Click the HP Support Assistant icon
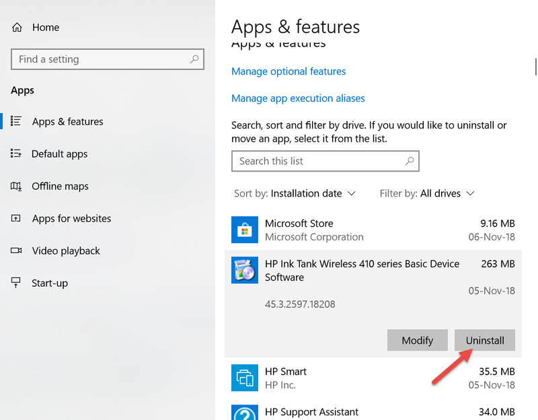This screenshot has width=538, height=420. click(x=245, y=412)
